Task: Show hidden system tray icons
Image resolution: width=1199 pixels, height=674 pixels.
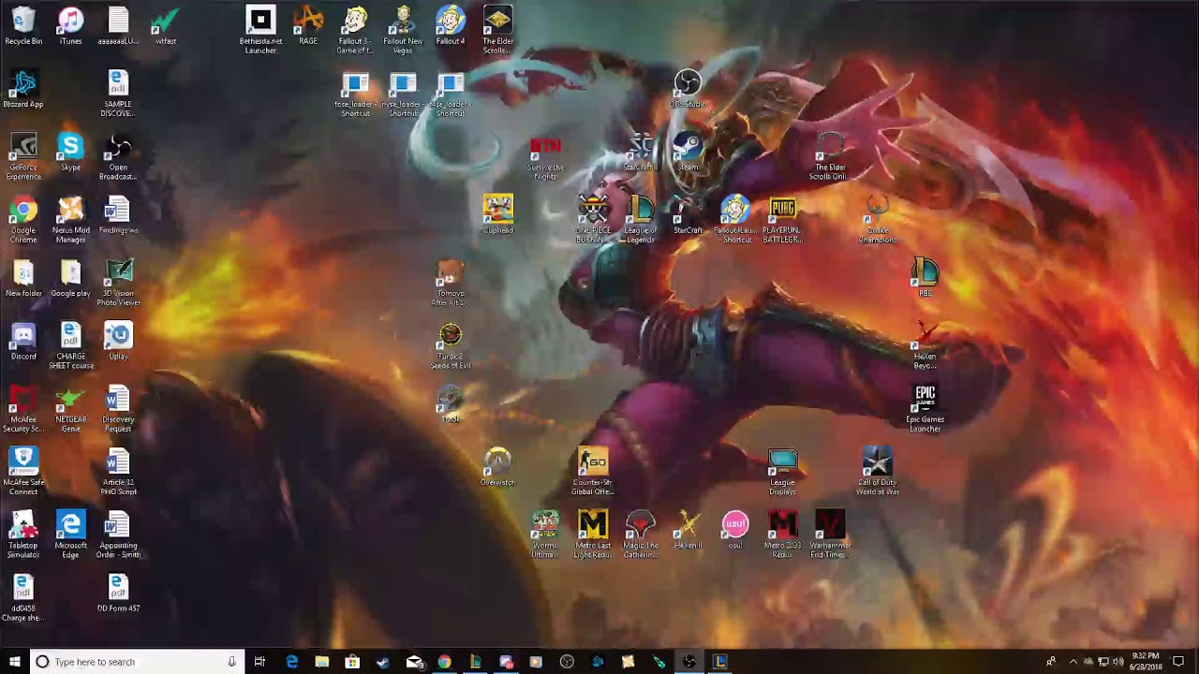Action: click(x=1073, y=662)
